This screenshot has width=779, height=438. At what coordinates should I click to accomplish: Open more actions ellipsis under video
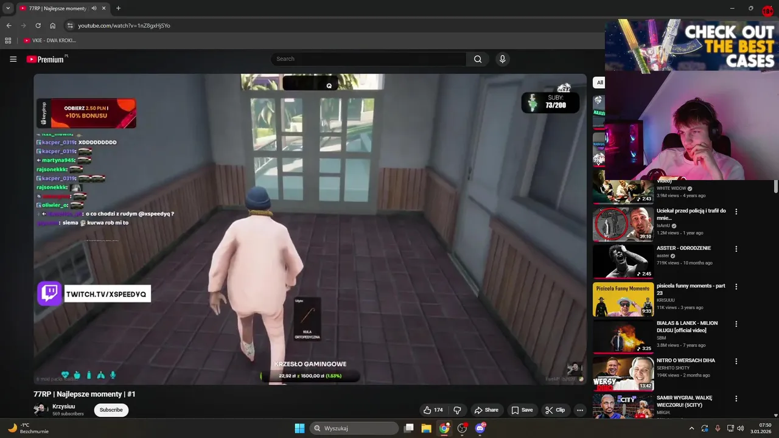(580, 410)
